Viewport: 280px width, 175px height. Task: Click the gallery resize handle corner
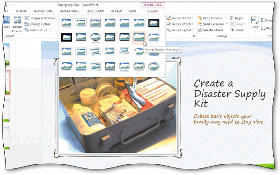click(x=164, y=75)
